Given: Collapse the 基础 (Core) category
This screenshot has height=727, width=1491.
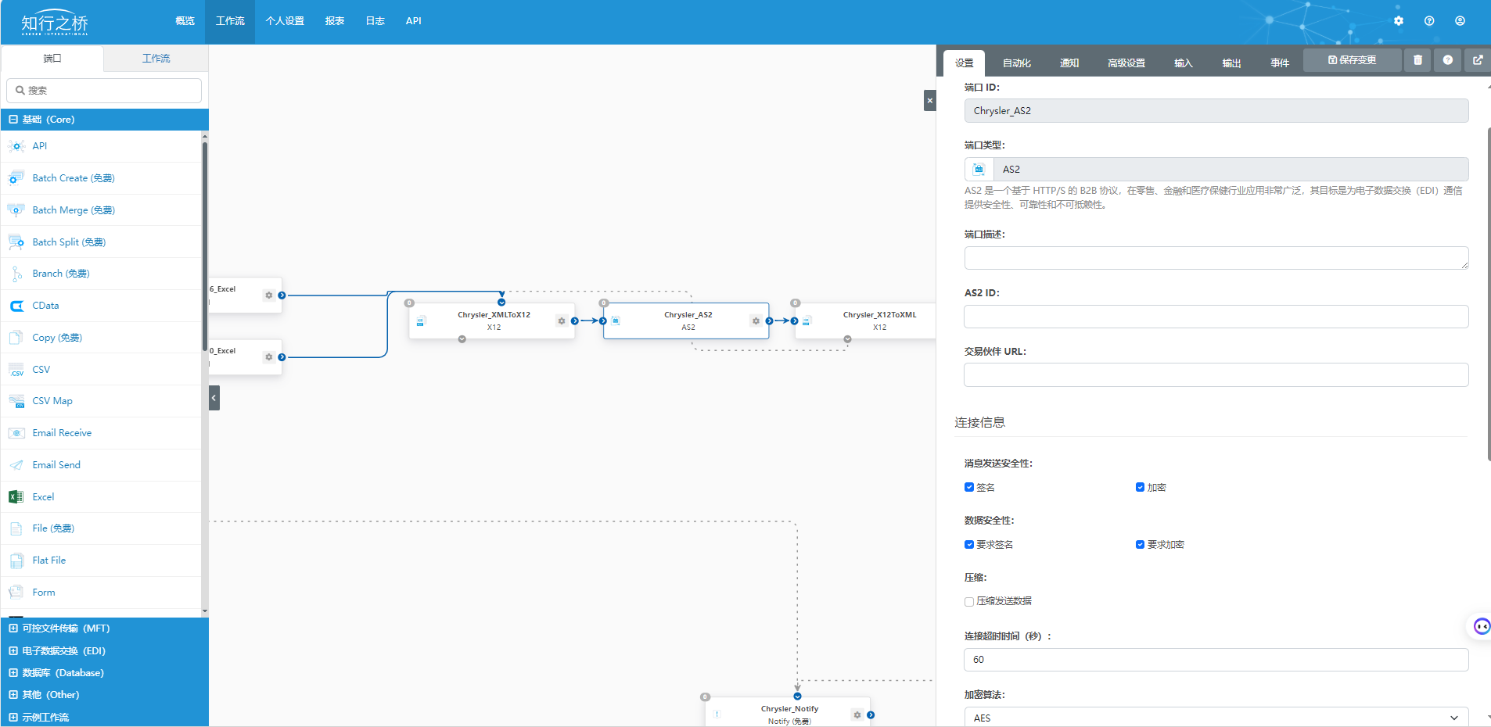Looking at the screenshot, I should [13, 120].
